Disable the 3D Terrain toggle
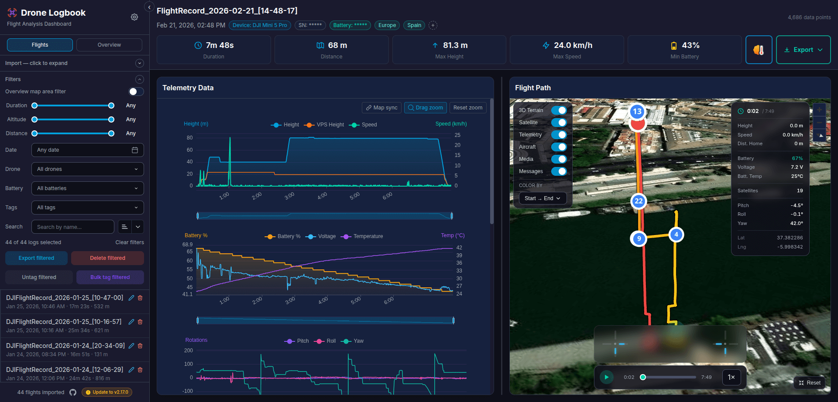The width and height of the screenshot is (838, 402). pos(559,110)
